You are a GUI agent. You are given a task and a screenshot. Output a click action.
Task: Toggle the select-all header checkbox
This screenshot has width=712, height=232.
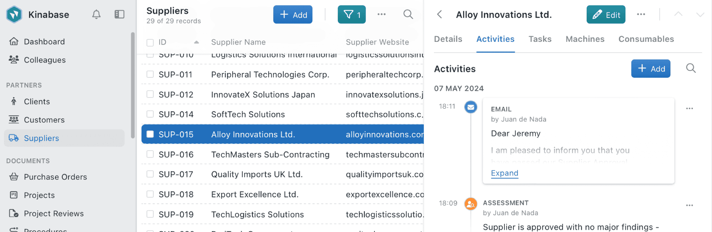150,43
